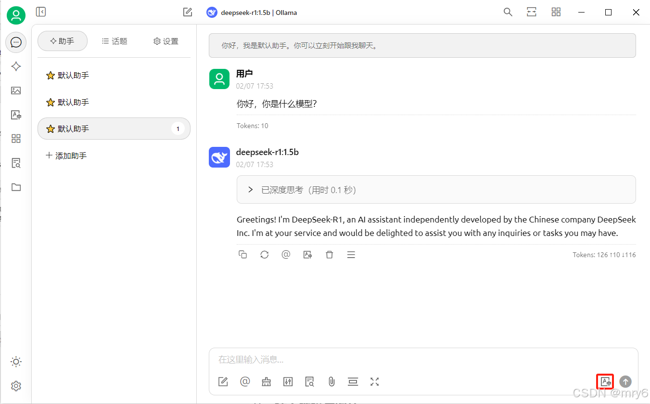Delete the reply message
Image resolution: width=650 pixels, height=404 pixels.
click(x=330, y=255)
